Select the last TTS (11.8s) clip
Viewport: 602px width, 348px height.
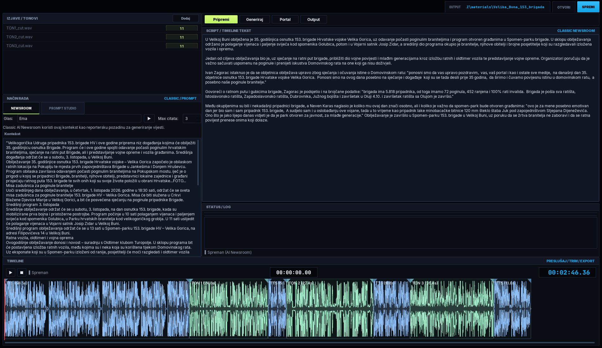tap(512, 309)
